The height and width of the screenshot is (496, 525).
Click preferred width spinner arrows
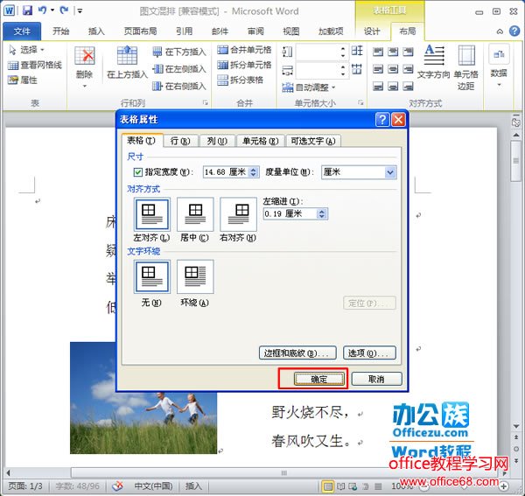pos(254,172)
